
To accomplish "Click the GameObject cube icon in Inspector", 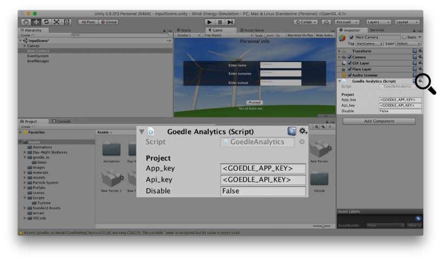I will click(x=342, y=38).
